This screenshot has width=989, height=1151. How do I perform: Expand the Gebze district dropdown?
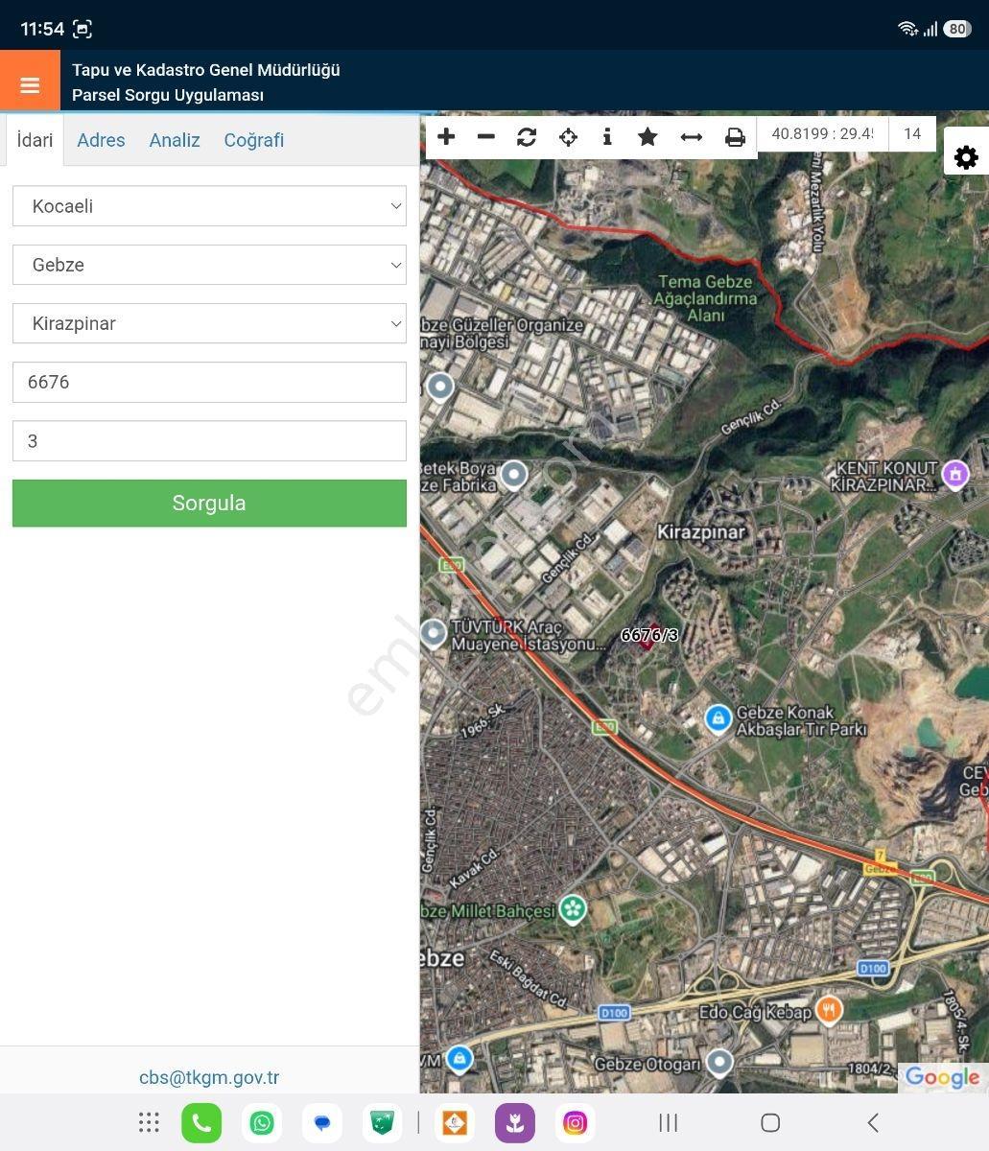209,265
